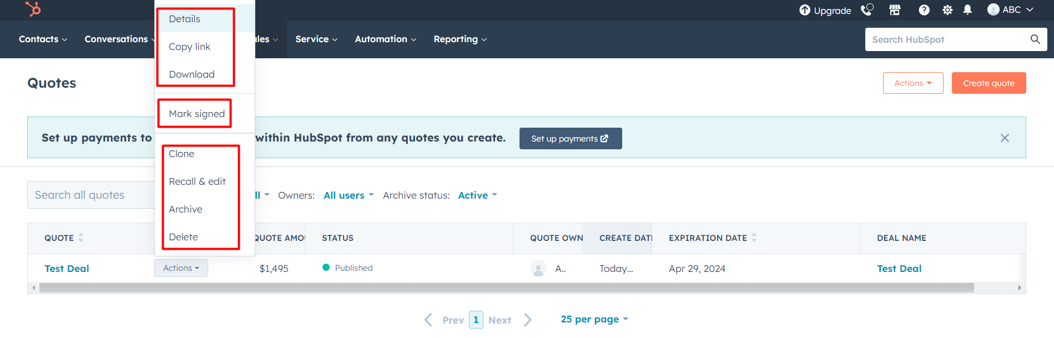Click the Apr 29, 2024 expiration date
The height and width of the screenshot is (338, 1054).
(x=697, y=269)
